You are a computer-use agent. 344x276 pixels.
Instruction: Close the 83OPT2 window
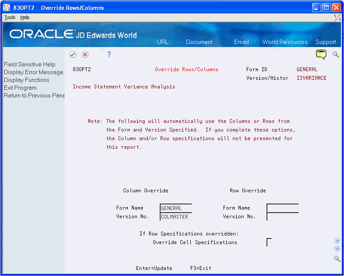[336, 8]
